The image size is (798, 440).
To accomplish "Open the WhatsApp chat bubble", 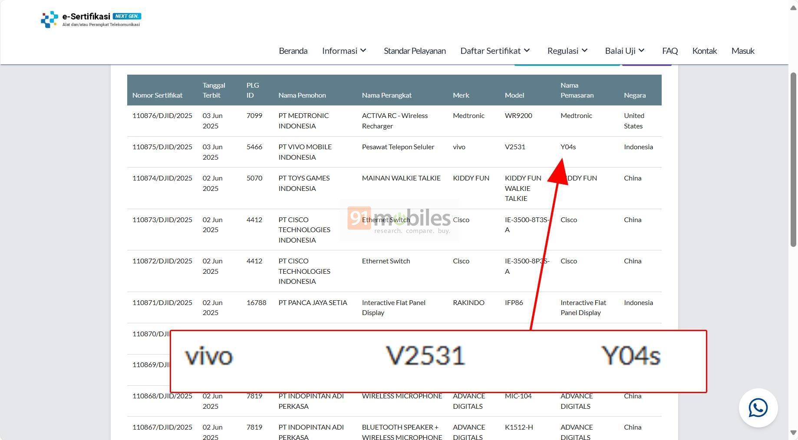I will click(x=758, y=408).
